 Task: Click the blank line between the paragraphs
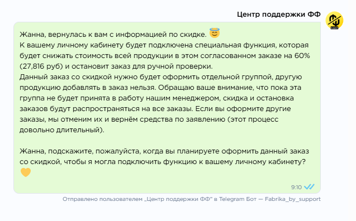tap(167, 141)
